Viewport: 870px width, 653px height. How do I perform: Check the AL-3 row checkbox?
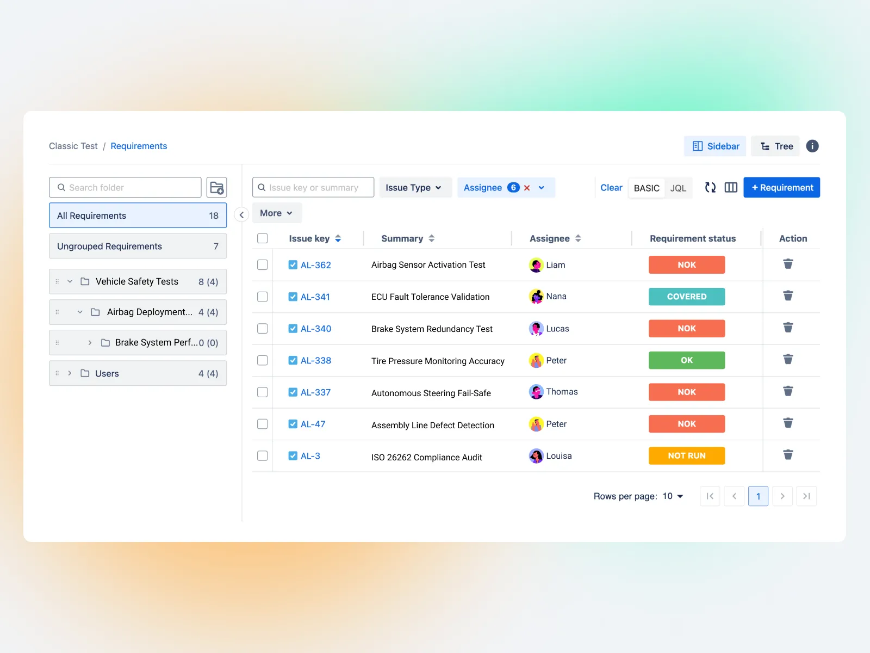coord(263,456)
